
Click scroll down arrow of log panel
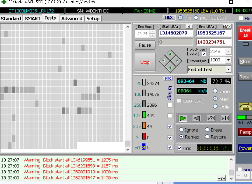click(x=231, y=178)
